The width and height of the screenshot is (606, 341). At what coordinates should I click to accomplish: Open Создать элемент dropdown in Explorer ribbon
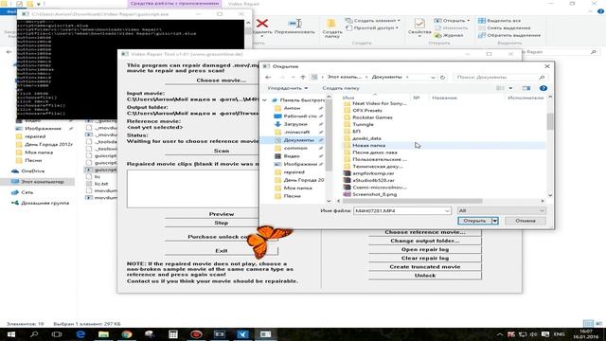(x=373, y=21)
